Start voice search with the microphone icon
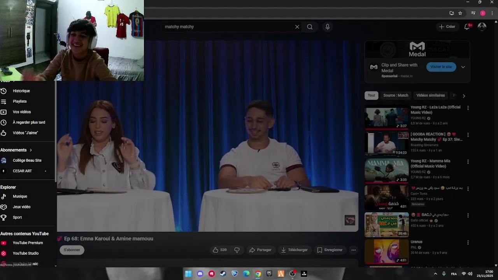 pos(328,27)
